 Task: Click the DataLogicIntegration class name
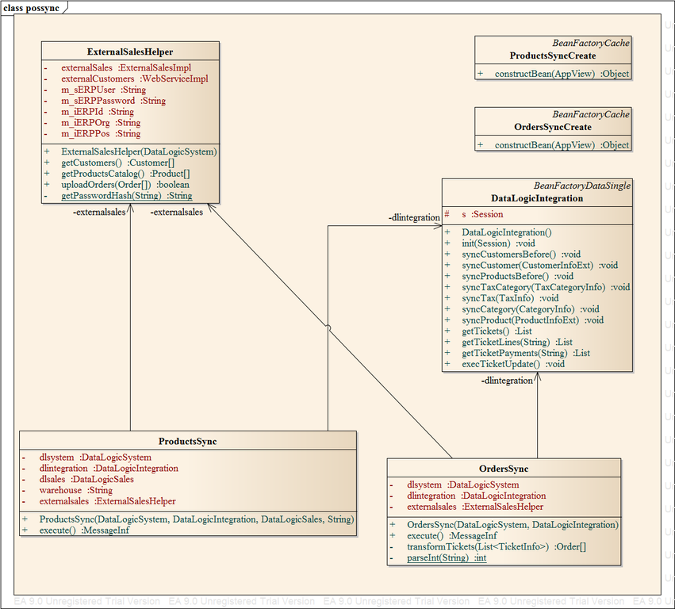536,198
